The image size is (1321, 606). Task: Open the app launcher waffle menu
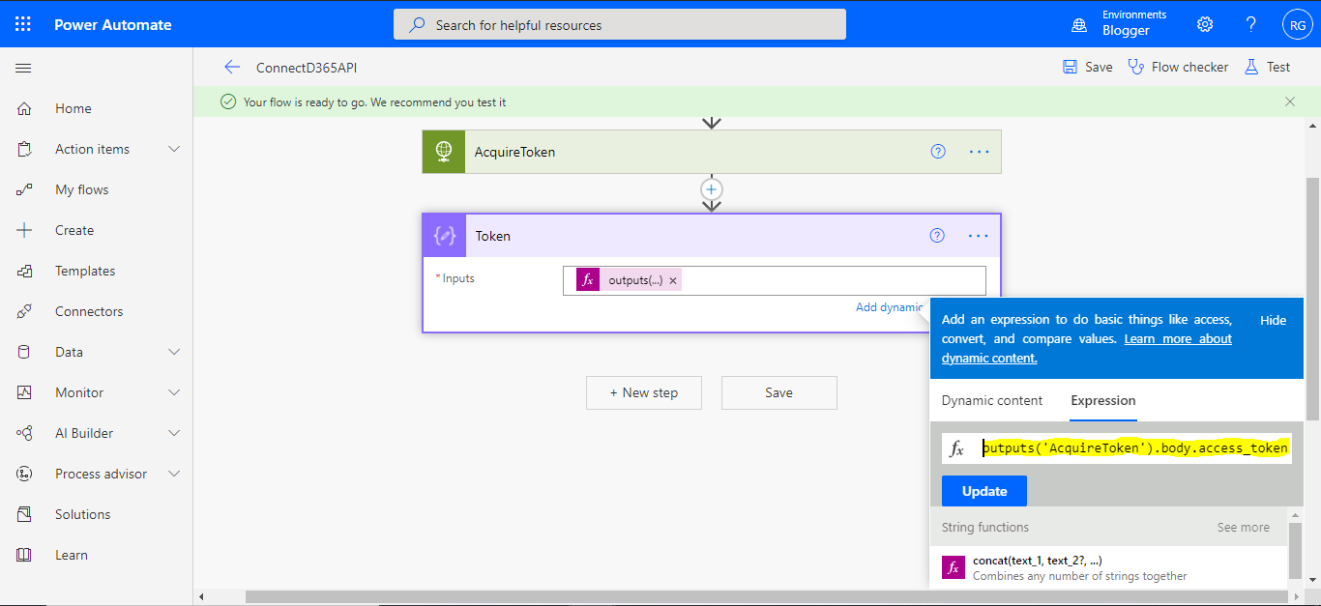21,23
